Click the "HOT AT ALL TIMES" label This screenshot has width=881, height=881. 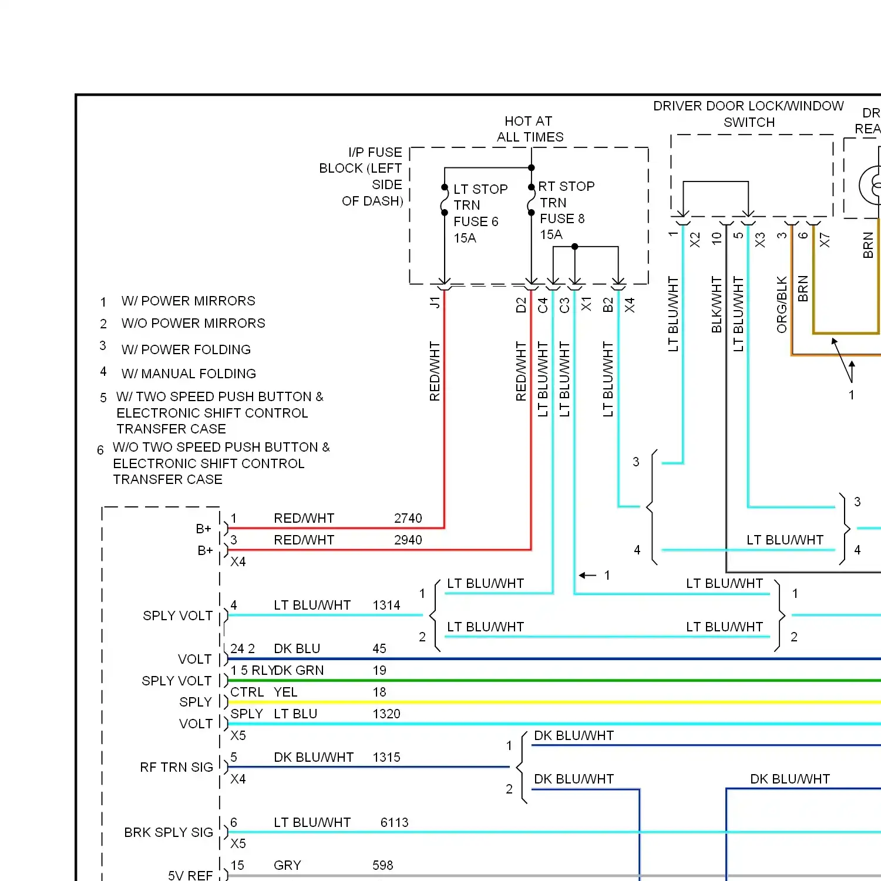coord(530,129)
